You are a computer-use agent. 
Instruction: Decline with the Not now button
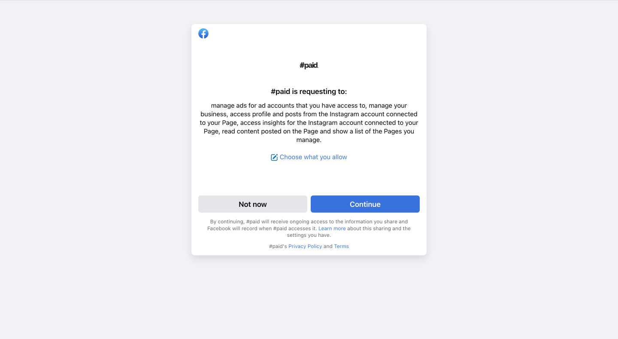tap(253, 204)
